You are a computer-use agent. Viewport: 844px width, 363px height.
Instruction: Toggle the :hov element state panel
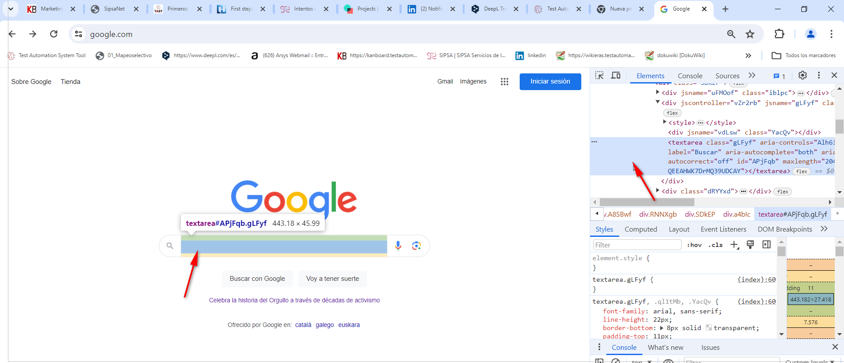694,245
